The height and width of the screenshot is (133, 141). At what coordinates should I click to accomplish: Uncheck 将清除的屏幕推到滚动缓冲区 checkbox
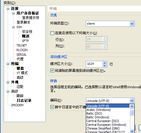52,71
